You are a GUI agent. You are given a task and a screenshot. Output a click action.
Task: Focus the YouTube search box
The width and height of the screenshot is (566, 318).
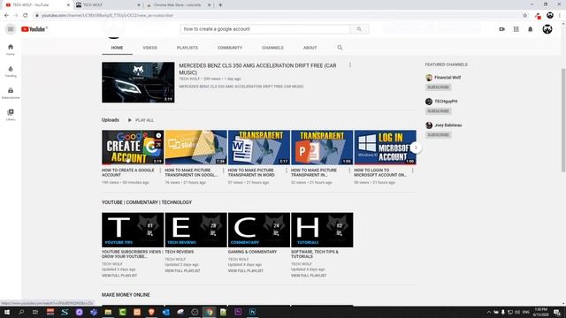(265, 29)
